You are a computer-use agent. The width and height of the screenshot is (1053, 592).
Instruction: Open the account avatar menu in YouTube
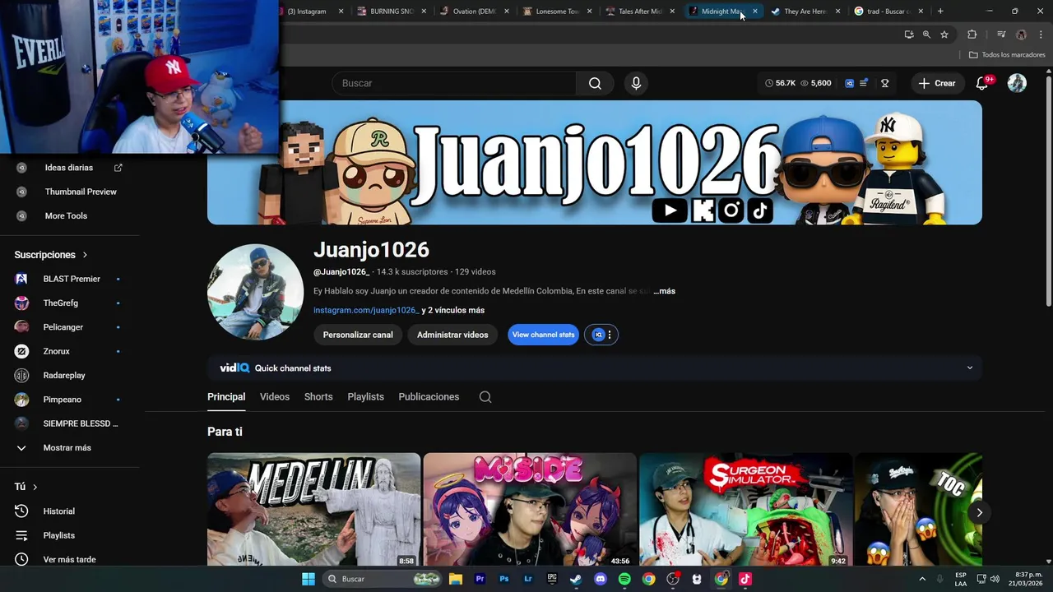(1017, 83)
